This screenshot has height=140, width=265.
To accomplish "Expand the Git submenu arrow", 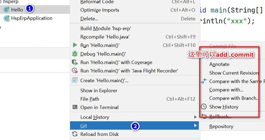I will click(195, 126).
